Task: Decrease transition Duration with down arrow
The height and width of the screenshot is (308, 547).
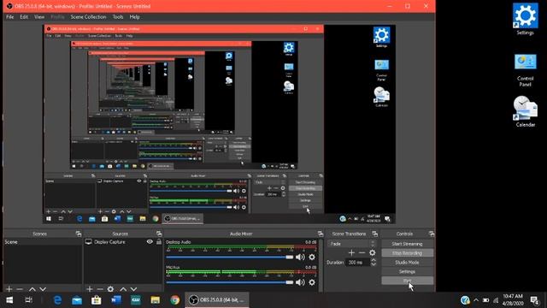Action: pyautogui.click(x=373, y=264)
